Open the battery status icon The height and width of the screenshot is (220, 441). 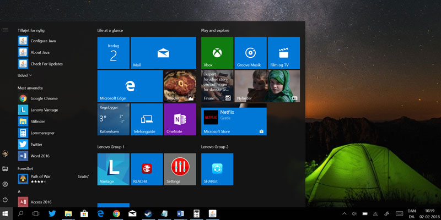coord(365,214)
